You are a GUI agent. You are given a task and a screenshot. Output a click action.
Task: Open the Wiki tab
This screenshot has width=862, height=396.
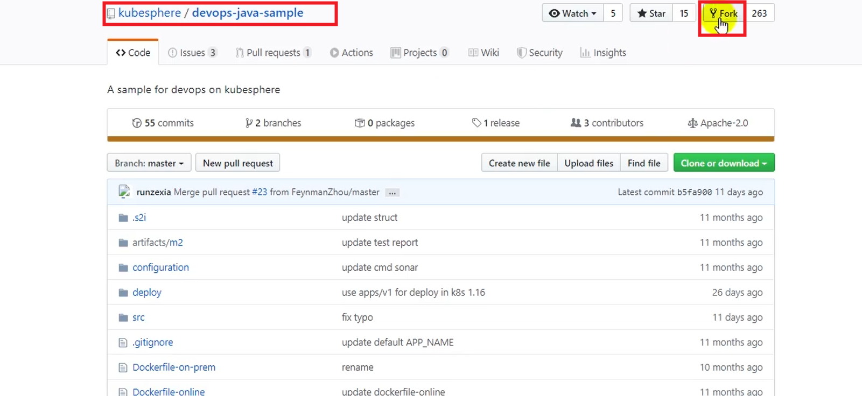pos(483,52)
